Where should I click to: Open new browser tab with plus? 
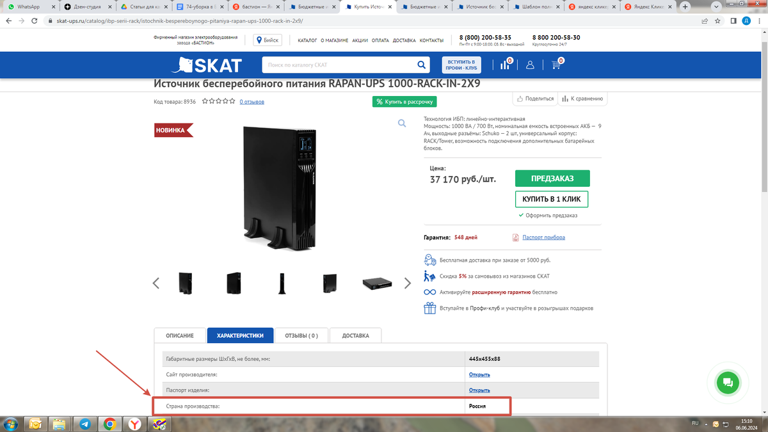[685, 6]
